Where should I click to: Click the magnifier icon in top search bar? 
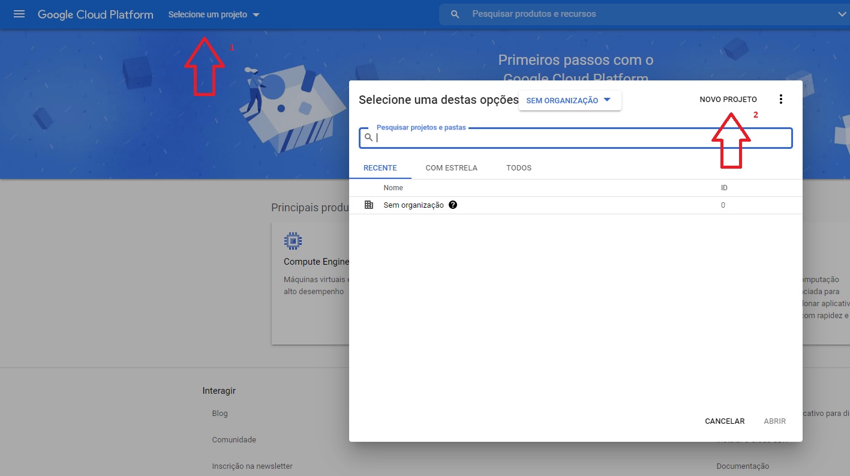[x=455, y=14]
